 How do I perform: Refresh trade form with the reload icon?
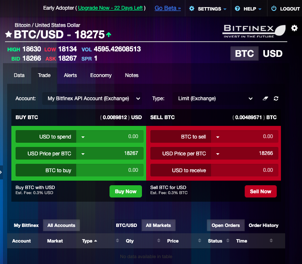click(x=276, y=99)
